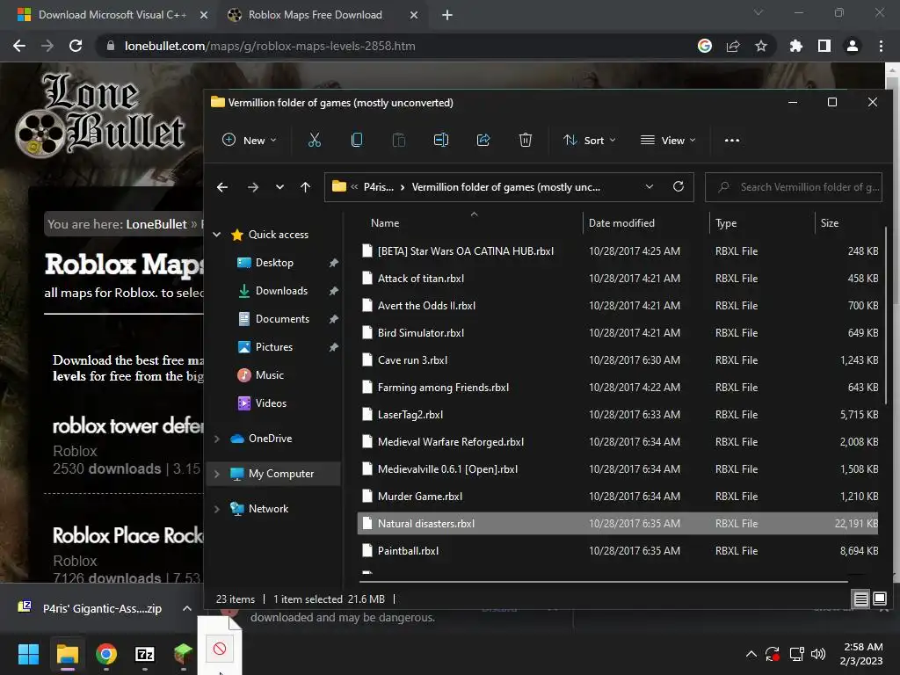
Task: Open Chrome extensions puzzle icon
Action: point(795,46)
